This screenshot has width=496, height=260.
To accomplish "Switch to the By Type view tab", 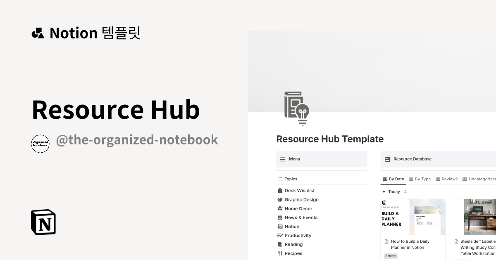I will click(x=420, y=179).
